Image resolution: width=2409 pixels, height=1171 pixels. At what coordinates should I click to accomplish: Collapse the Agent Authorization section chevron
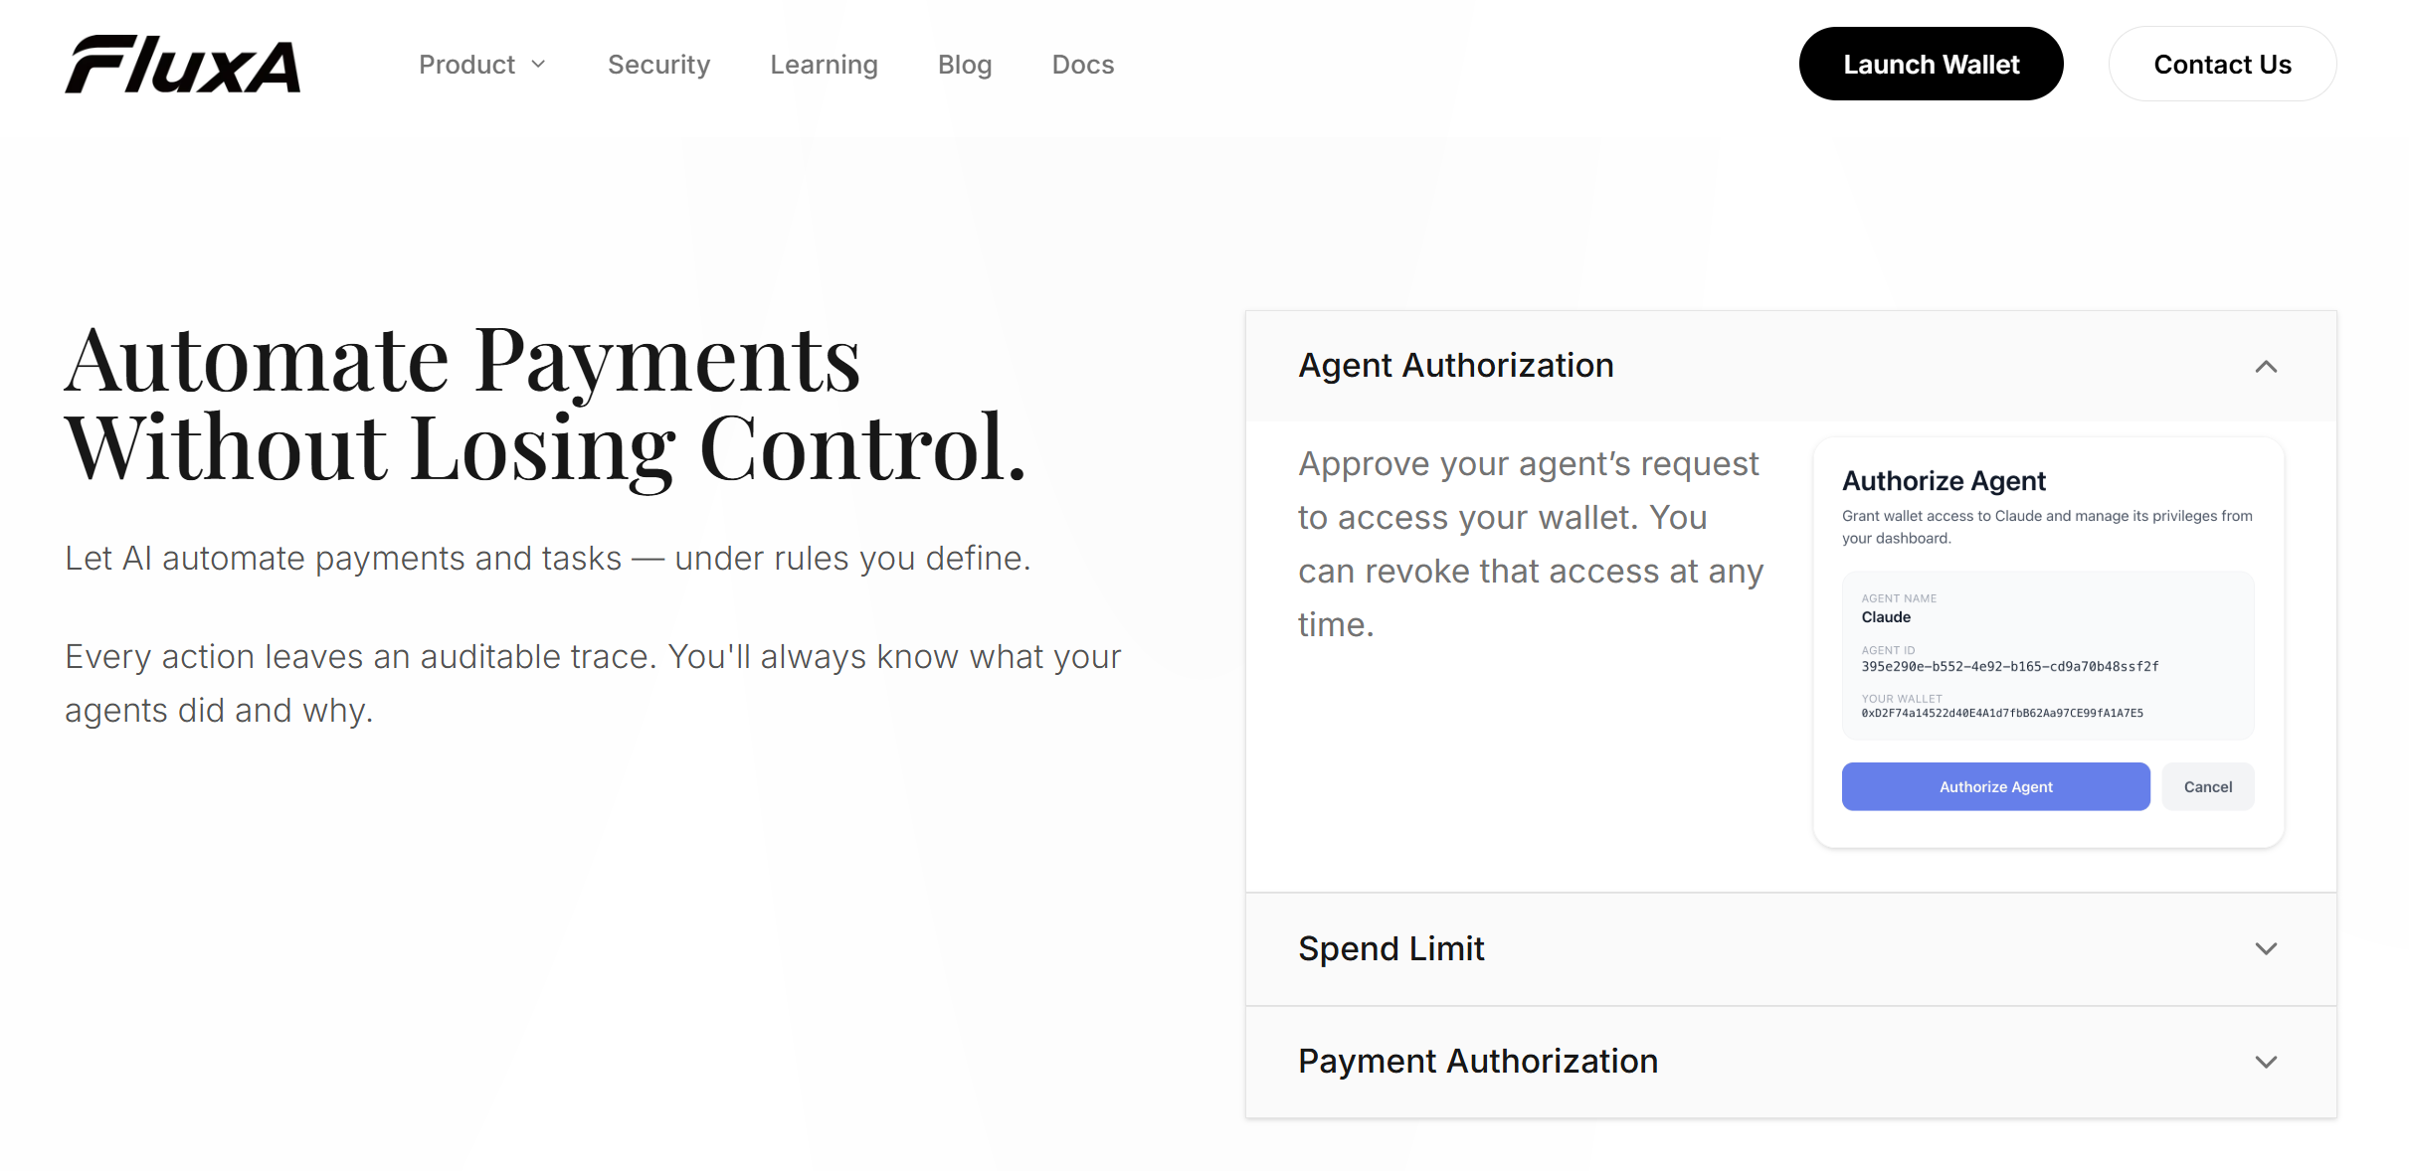click(x=2266, y=367)
